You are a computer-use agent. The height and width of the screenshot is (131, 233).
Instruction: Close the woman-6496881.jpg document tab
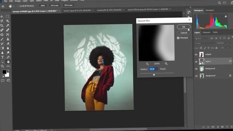[x=59, y=11]
